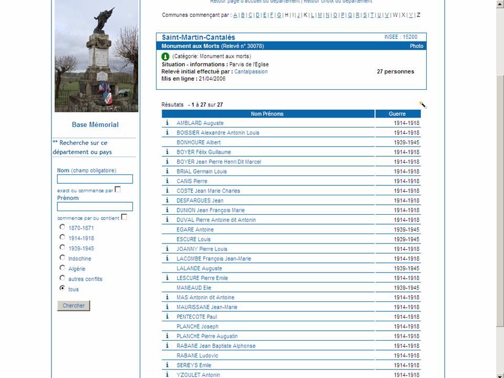Screen dimensions: 504x378
Task: Click info icon beside PENTECOTE Paul
Action: point(167,317)
